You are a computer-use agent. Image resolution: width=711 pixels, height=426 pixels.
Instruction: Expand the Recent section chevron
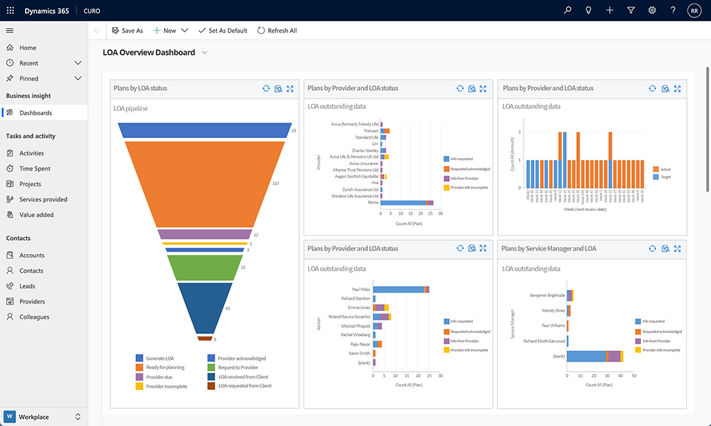pyautogui.click(x=78, y=63)
